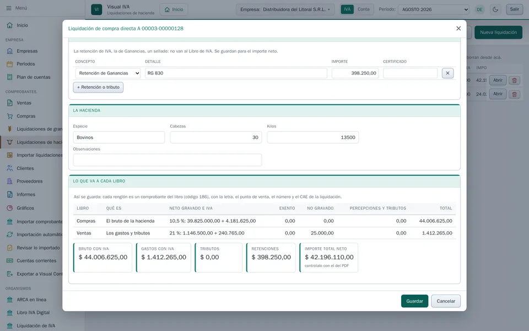Image resolution: width=529 pixels, height=331 pixels.
Task: Click the Especie field with Bovinos
Action: 119,137
